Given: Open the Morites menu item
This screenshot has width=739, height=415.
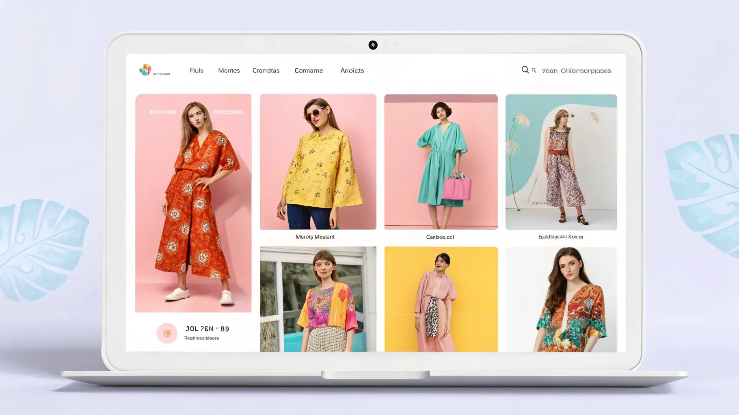Looking at the screenshot, I should (x=229, y=71).
